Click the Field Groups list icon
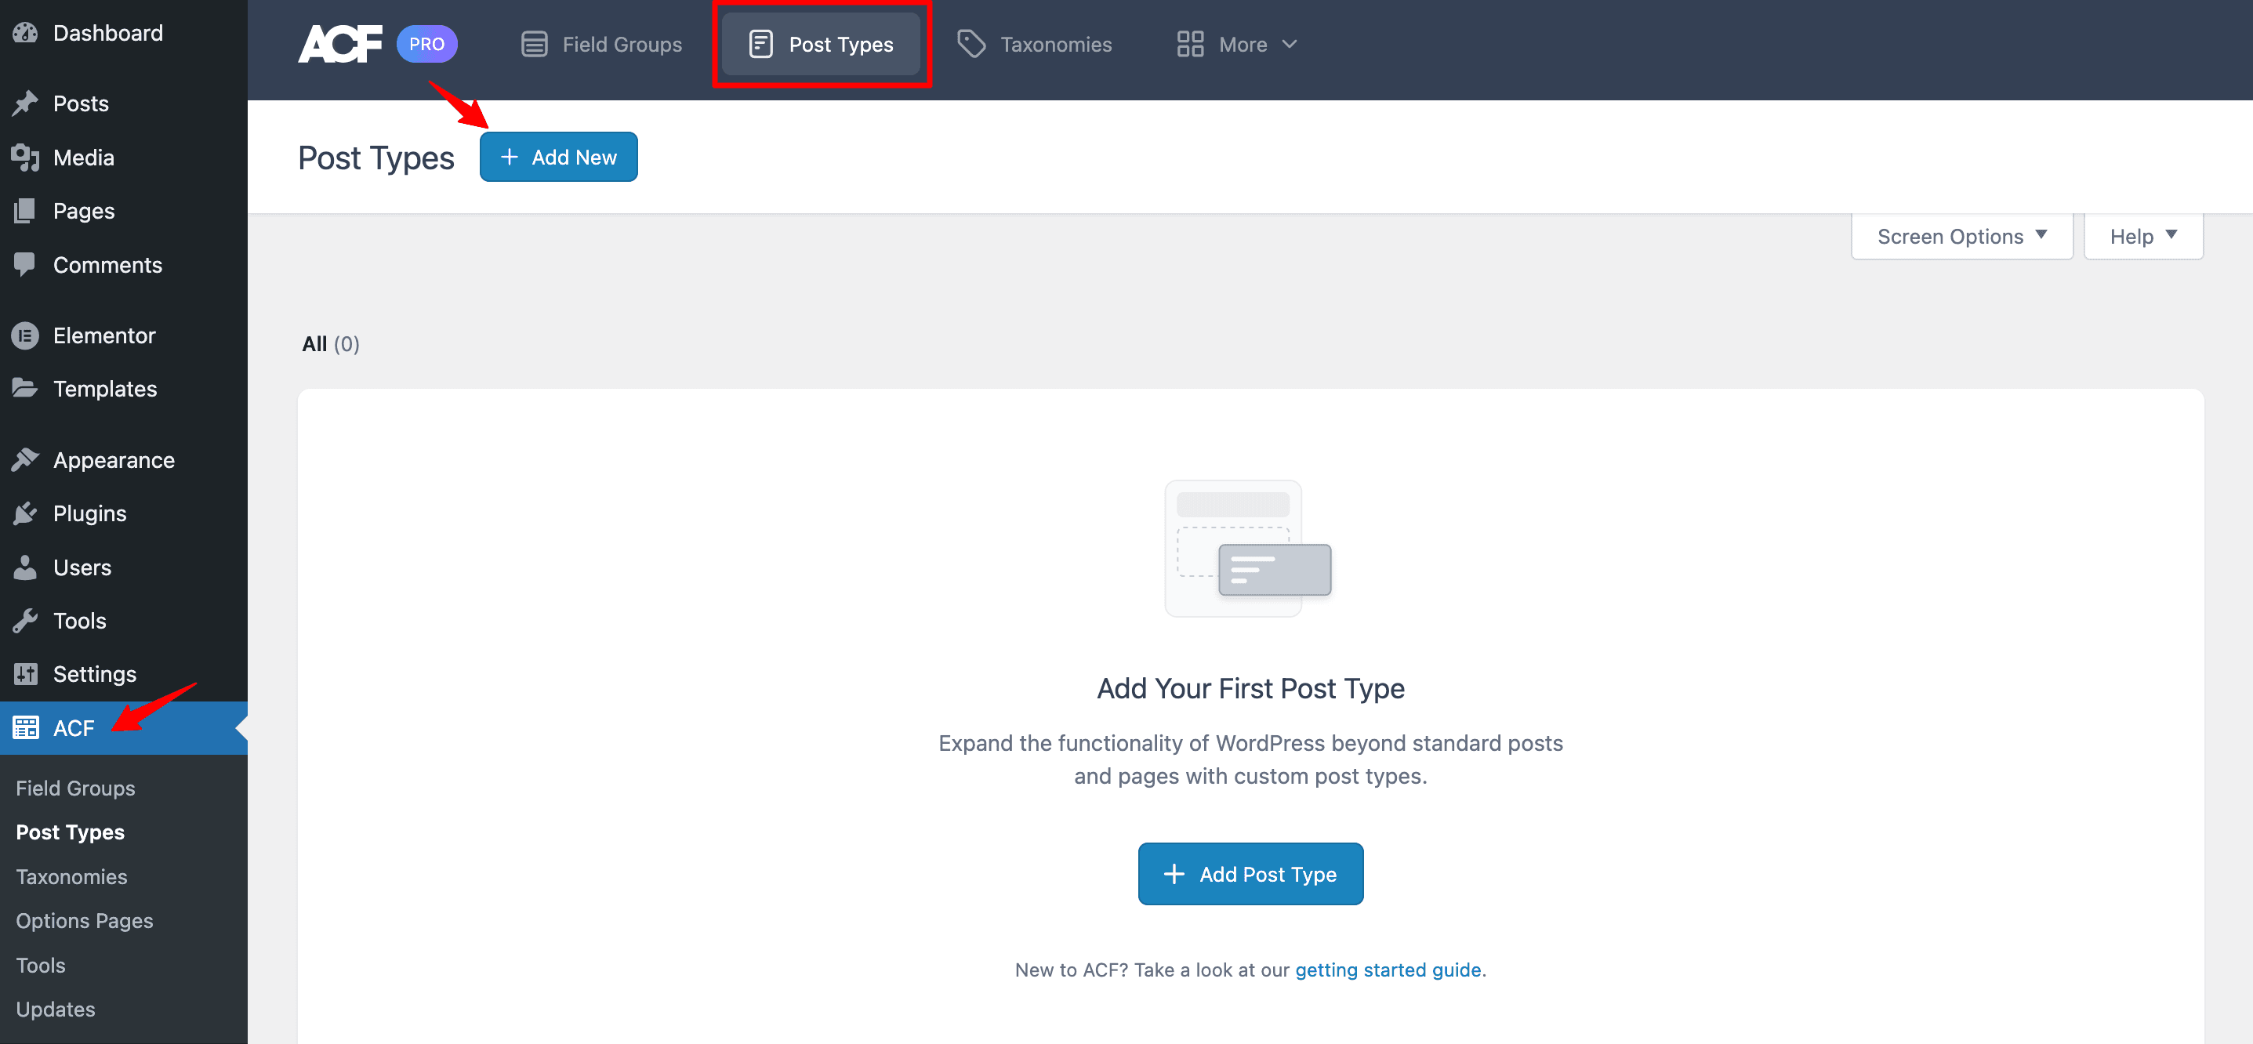Screen dimensions: 2253x1044 pos(535,44)
